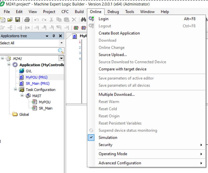Open the CFC menu
Viewport: 208px width, 173px height.
[x=65, y=12]
